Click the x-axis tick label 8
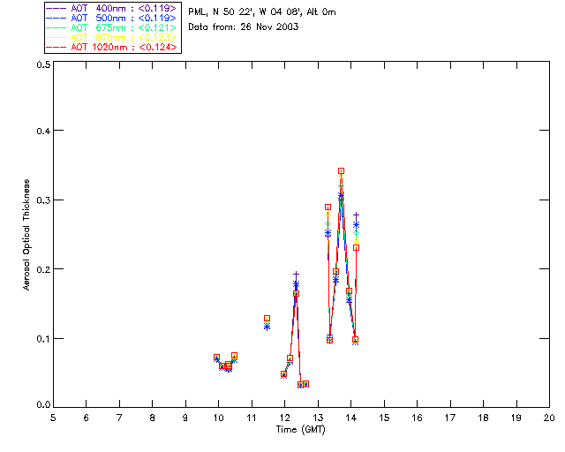This screenshot has height=452, width=565. coord(153,418)
